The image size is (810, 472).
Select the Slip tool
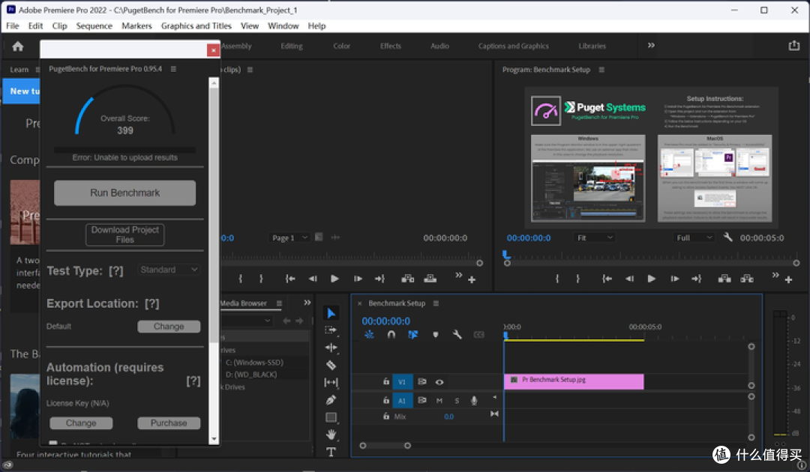tap(331, 382)
